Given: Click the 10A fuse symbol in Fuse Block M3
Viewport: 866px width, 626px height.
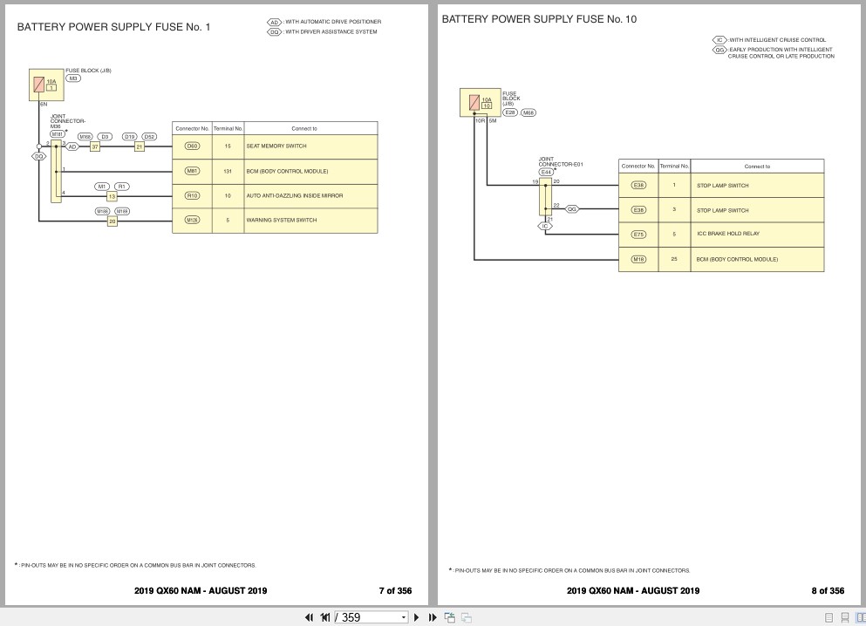Looking at the screenshot, I should (x=38, y=85).
